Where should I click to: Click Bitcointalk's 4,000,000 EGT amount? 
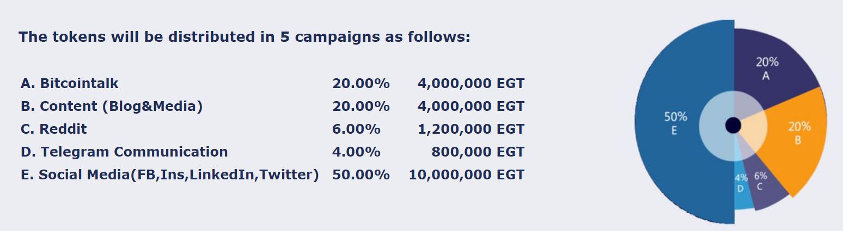(471, 83)
